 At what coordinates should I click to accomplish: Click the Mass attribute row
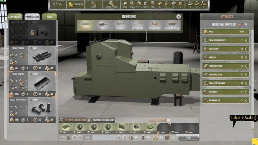(226, 31)
